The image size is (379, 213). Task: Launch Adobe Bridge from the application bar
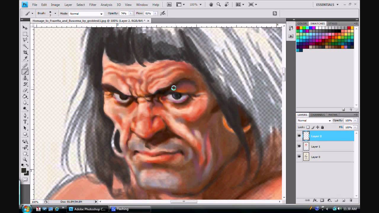169,4
